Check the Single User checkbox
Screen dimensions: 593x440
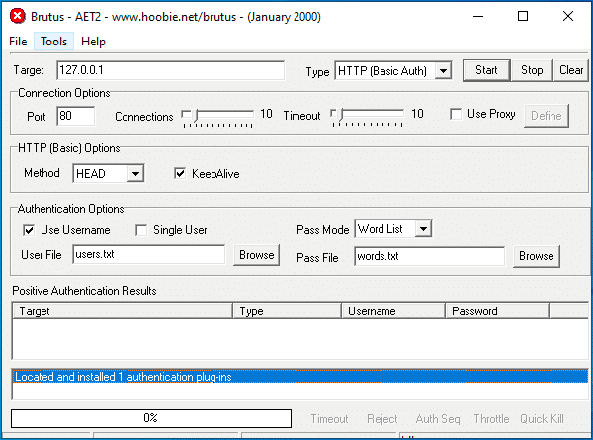click(141, 230)
